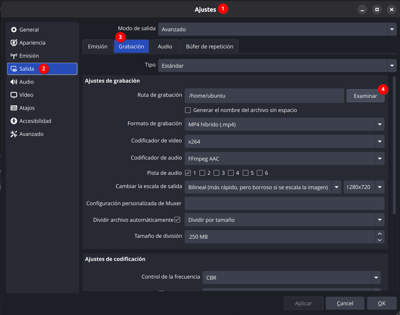Disable 'Dividir archivo automáticamente' checkbox
This screenshot has width=400, height=315.
177,220
